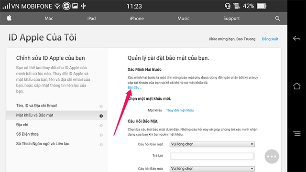Tap the search magnifier icon
Screen dimensions: 306x172
tap(277, 19)
